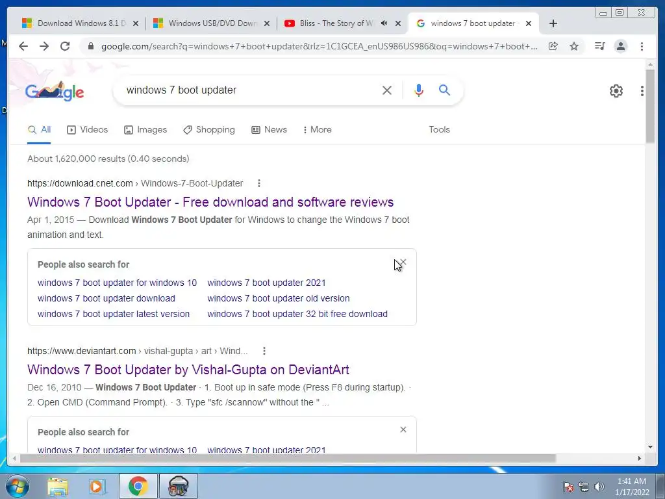This screenshot has height=499, width=665.
Task: Open the media controls icon in the toolbar
Action: (599, 46)
